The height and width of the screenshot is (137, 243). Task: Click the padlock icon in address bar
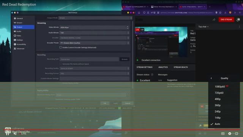(x=148, y=13)
